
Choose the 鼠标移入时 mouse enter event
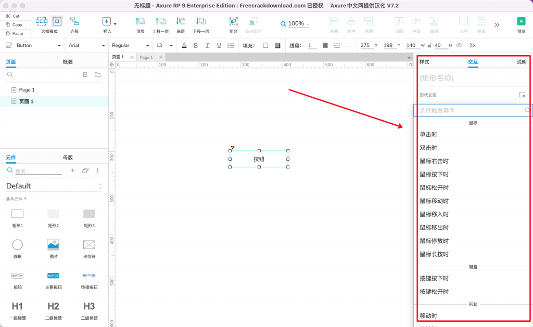434,214
